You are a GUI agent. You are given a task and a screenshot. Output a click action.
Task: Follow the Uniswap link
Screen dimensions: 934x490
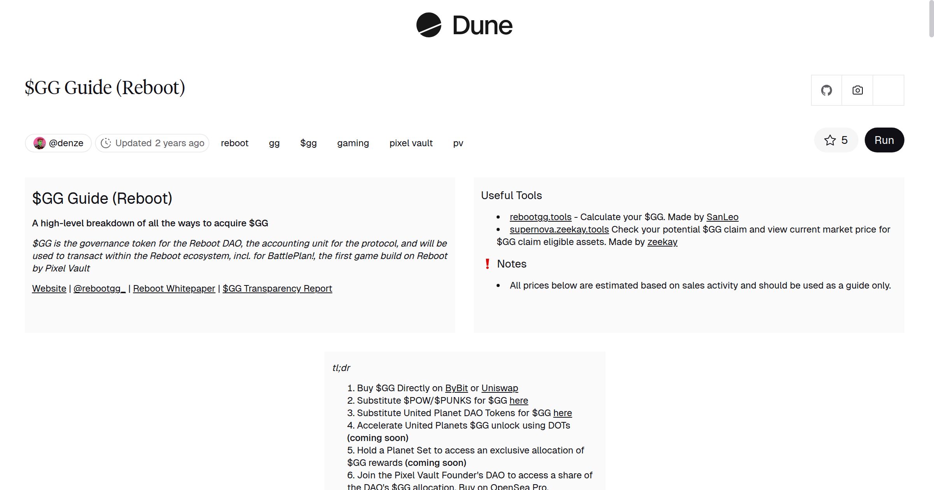(x=499, y=388)
